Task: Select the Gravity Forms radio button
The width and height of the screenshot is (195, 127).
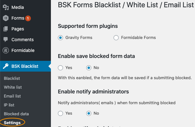Action: click(x=61, y=38)
